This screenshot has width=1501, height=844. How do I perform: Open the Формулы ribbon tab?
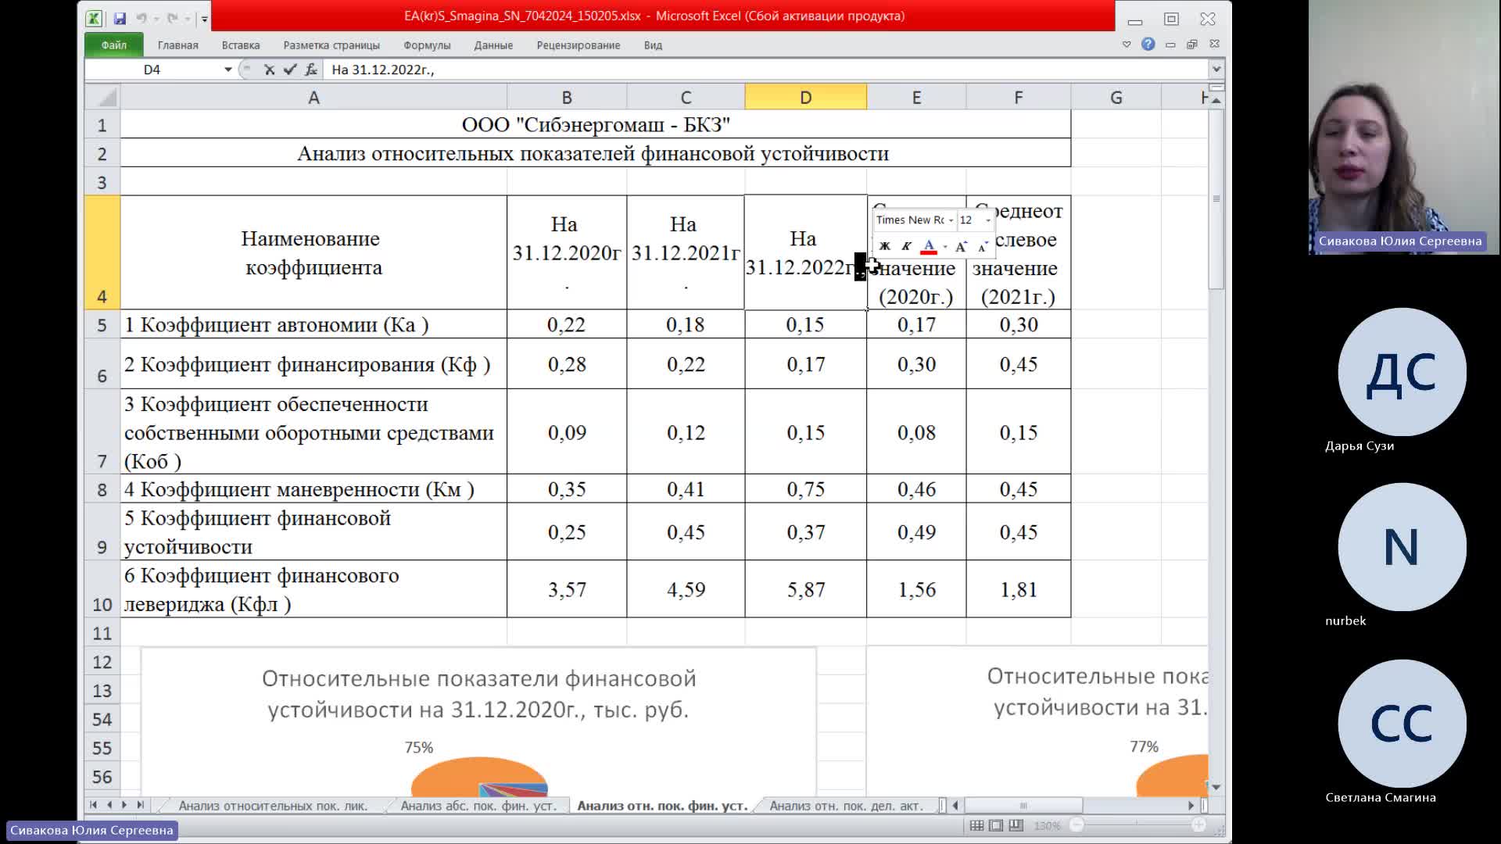coord(427,45)
